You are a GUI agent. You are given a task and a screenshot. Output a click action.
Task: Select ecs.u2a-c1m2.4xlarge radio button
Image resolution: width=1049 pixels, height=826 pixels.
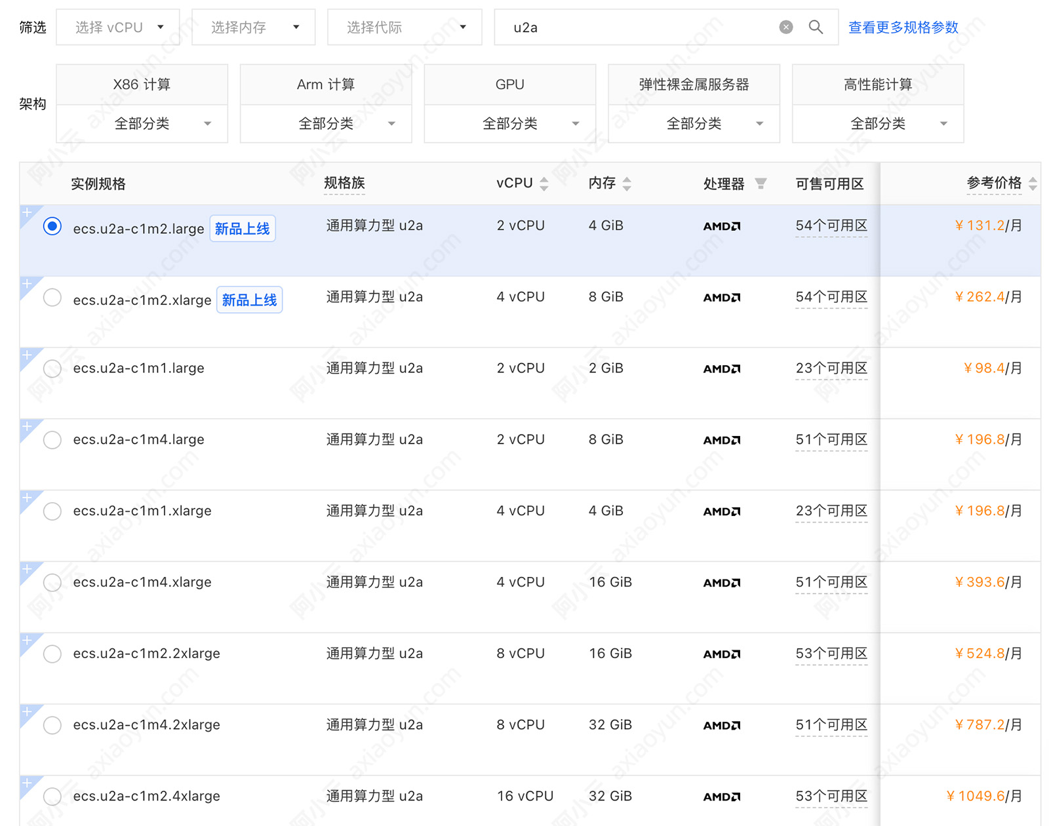pos(52,797)
